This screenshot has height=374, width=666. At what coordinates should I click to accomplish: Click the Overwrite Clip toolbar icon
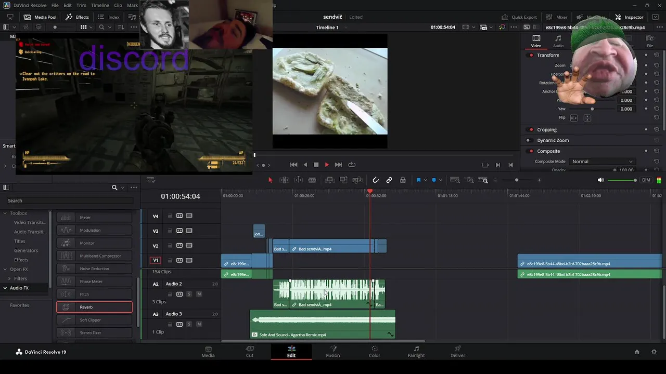(x=343, y=180)
